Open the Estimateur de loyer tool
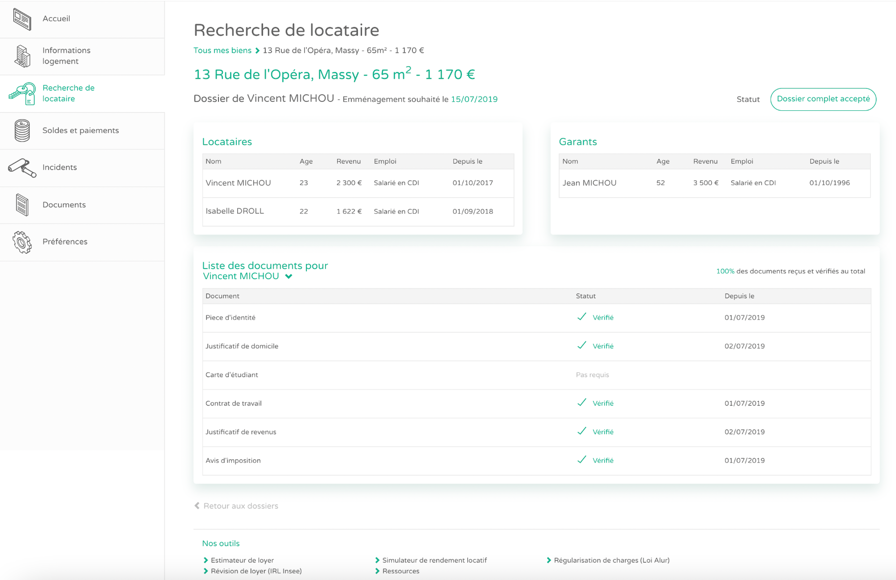The height and width of the screenshot is (580, 896). pyautogui.click(x=242, y=560)
